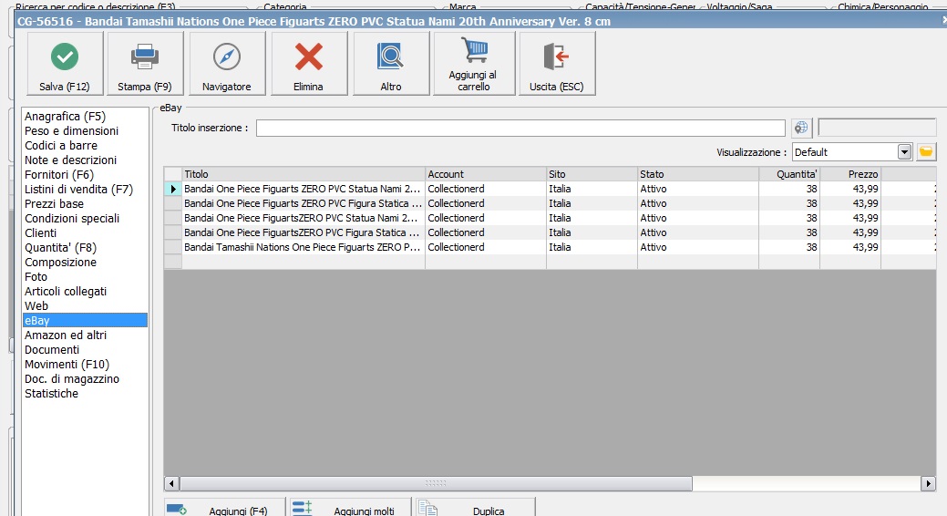This screenshot has height=516, width=947.
Task: Open the Altro magnifier button
Action: click(x=391, y=64)
